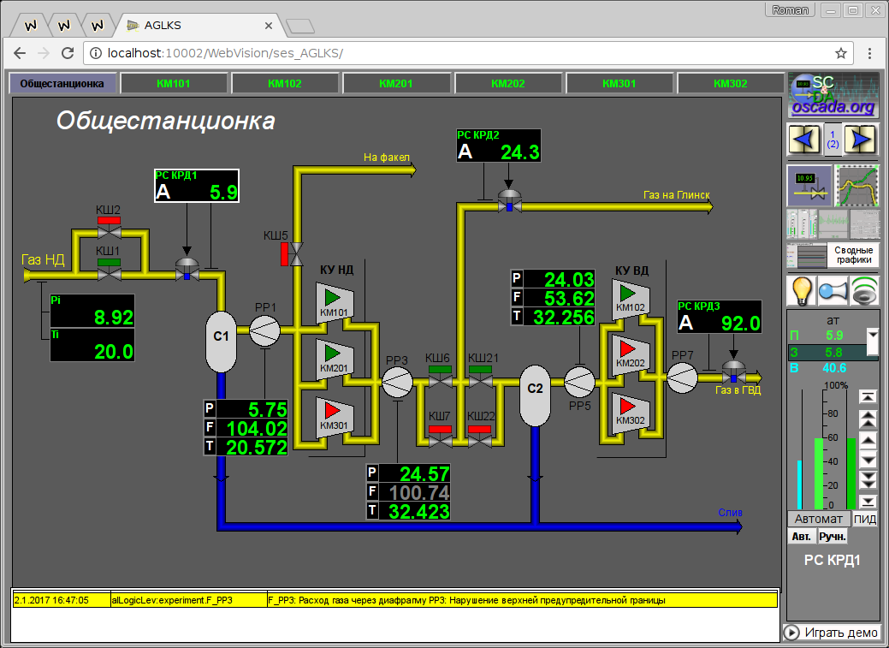Click the speaker sound alarm icon
Screen dimensions: 889x648
coord(864,291)
